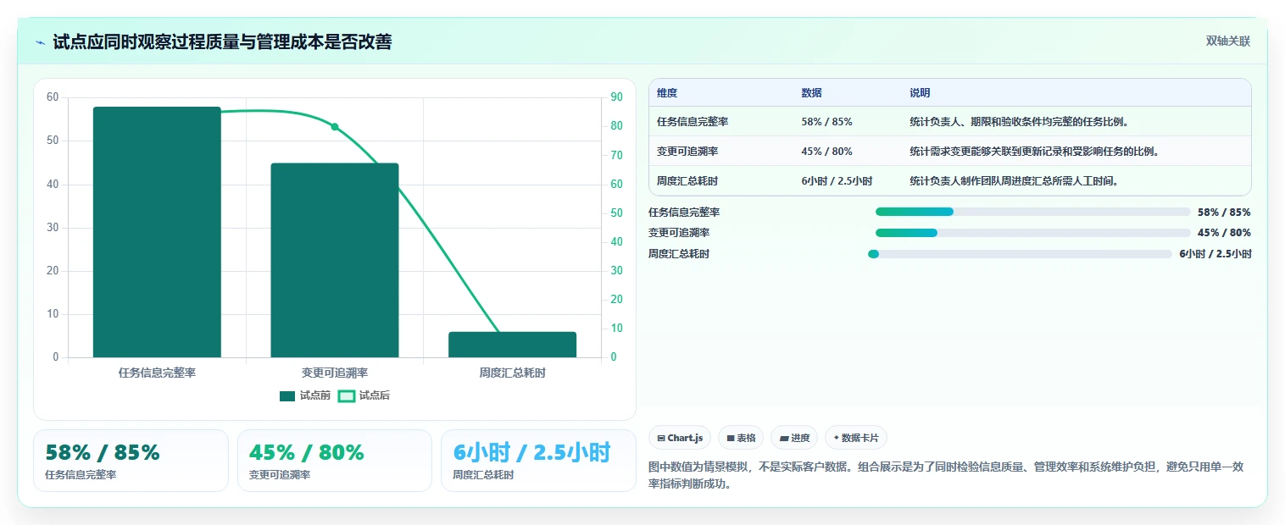This screenshot has height=525, width=1285.
Task: Click the lightning icon beside the title
Action: tap(41, 42)
